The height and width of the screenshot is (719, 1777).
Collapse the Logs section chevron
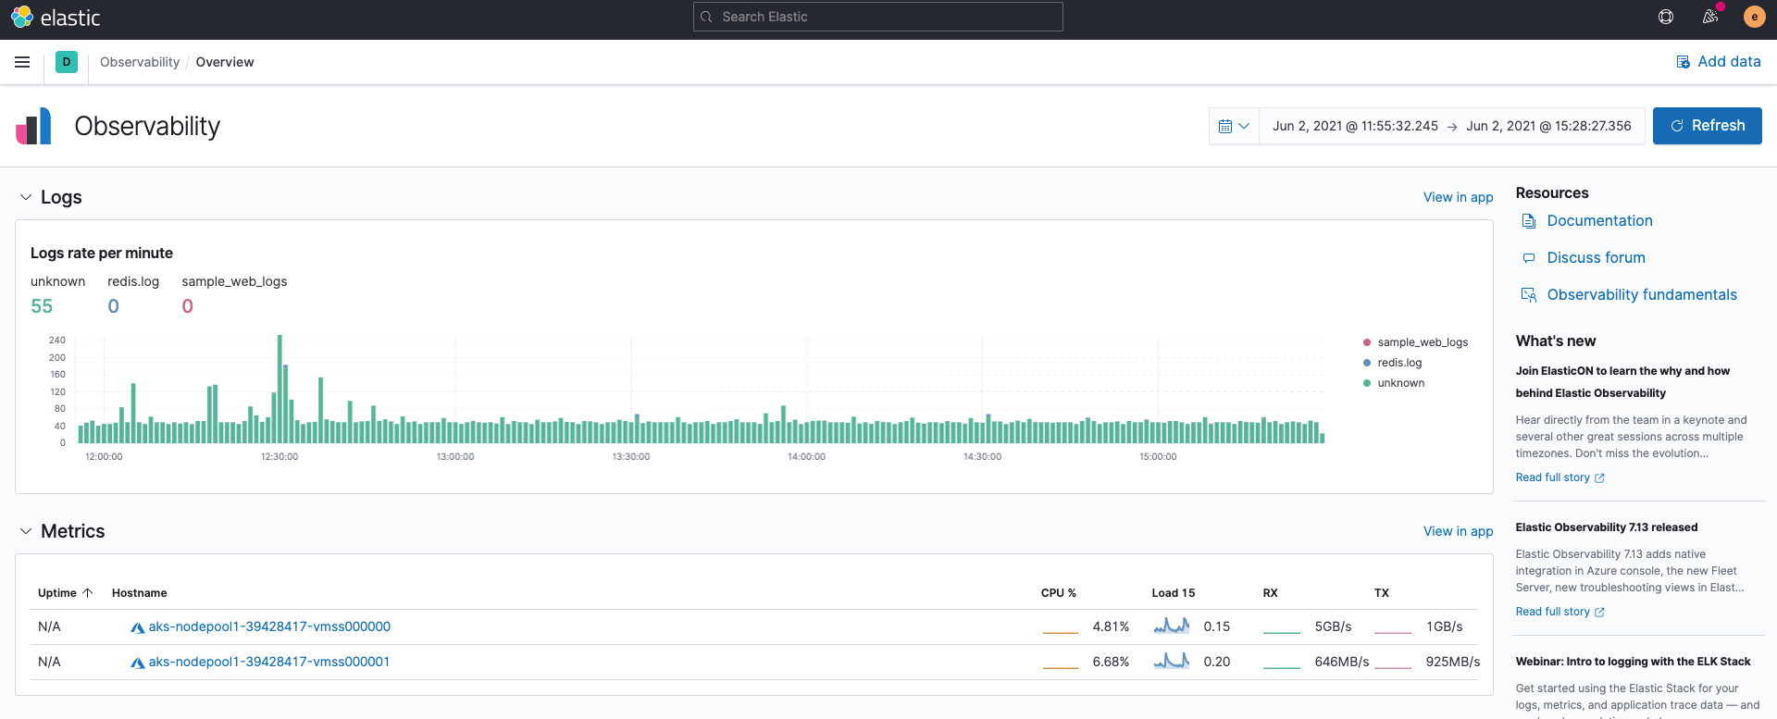[x=26, y=197]
